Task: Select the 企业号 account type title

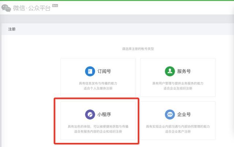Action: click(184, 114)
